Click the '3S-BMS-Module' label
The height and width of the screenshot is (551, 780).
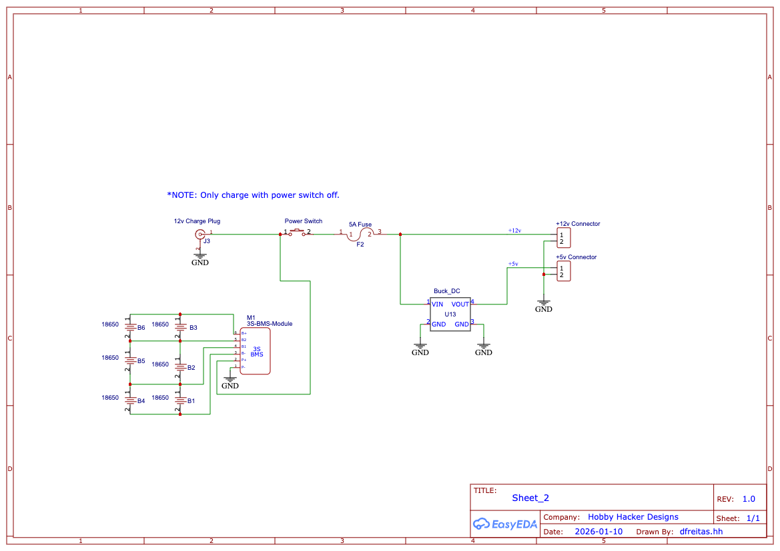[x=270, y=324]
